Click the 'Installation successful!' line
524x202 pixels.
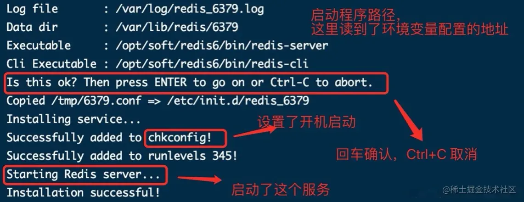[83, 193]
